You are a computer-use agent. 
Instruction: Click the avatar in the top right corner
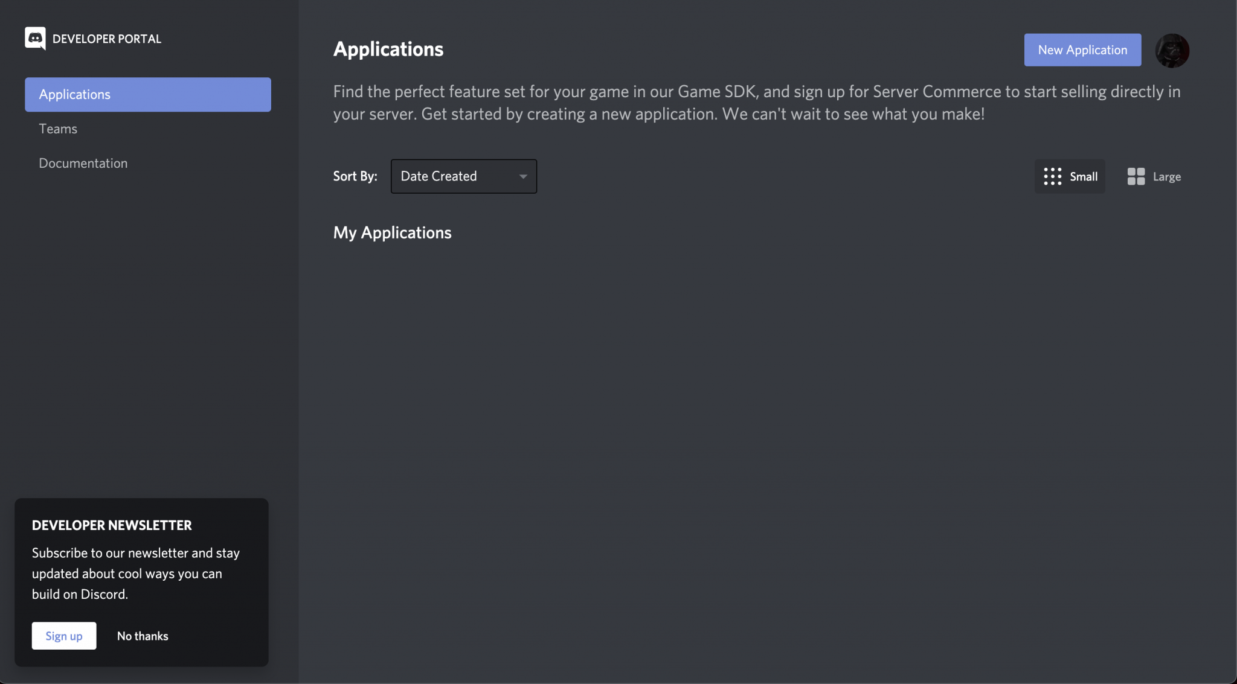tap(1171, 50)
